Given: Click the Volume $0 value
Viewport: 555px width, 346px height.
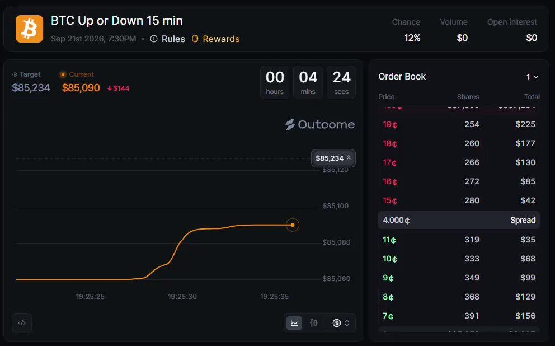Looking at the screenshot, I should point(462,38).
